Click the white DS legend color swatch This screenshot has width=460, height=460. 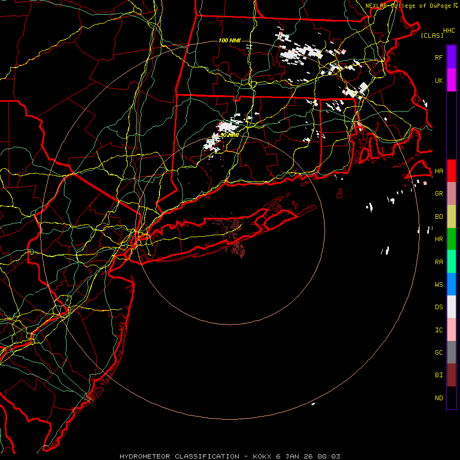click(x=451, y=307)
